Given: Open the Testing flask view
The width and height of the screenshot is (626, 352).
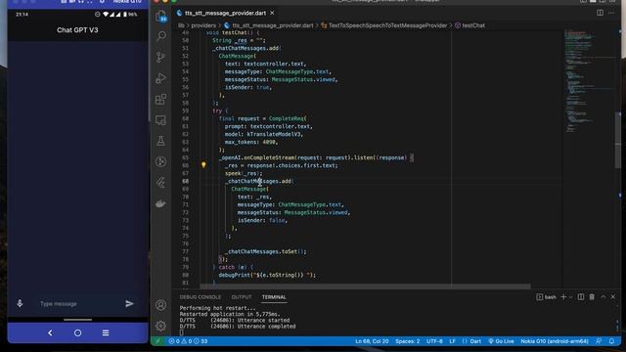Looking at the screenshot, I should [x=160, y=141].
